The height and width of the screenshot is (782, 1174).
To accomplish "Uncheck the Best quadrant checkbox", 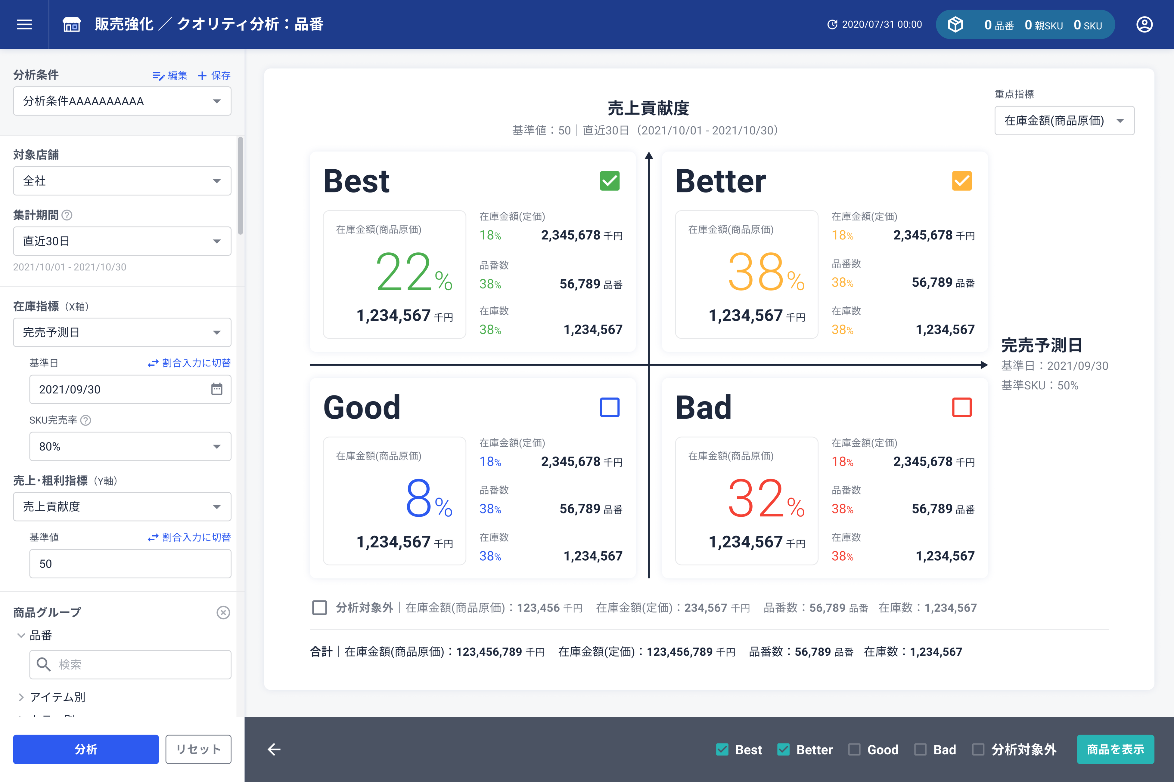I will click(610, 180).
